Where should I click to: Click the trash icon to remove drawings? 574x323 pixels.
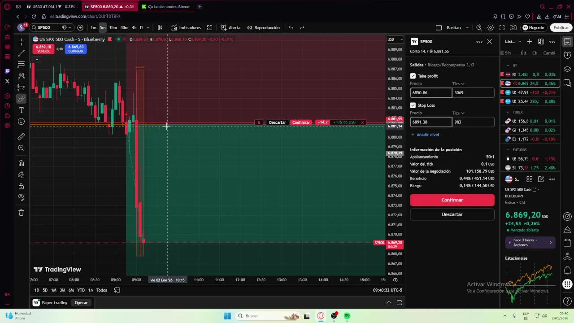point(21,213)
